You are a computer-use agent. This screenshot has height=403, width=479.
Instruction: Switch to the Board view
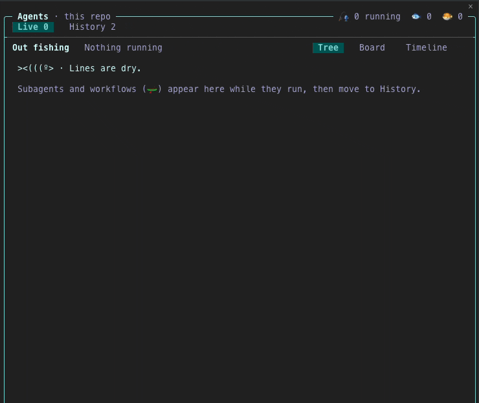372,48
